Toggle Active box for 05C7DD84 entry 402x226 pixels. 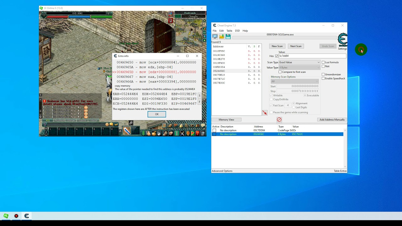[214, 130]
